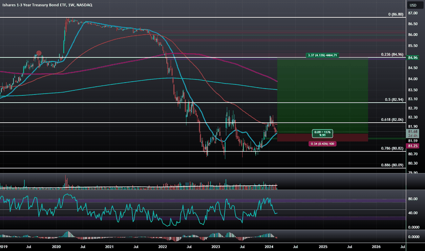This screenshot has height=251, width=425.
Task: Click the 2020 label on time axis
Action: (56, 246)
